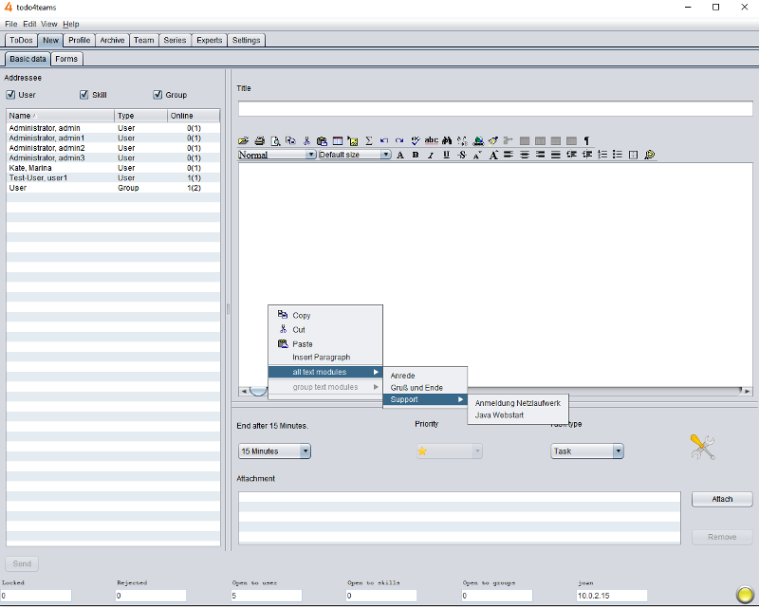Select the Test-User, user1 addressee row

pos(113,177)
